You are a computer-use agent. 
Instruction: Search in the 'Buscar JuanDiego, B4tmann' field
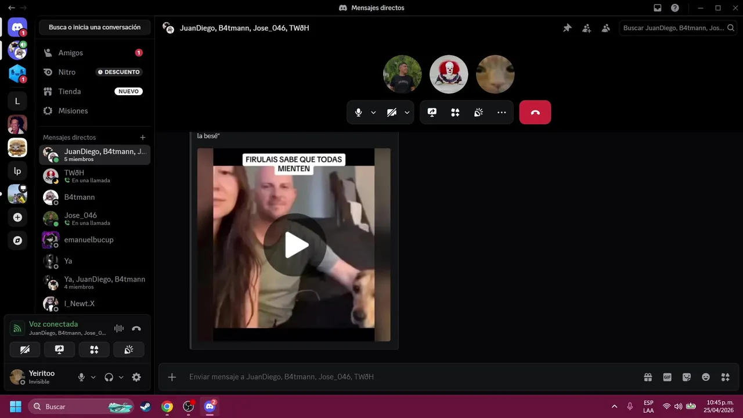(x=678, y=28)
